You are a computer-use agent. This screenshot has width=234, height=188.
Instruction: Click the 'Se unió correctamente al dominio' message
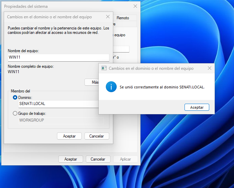(x=162, y=87)
